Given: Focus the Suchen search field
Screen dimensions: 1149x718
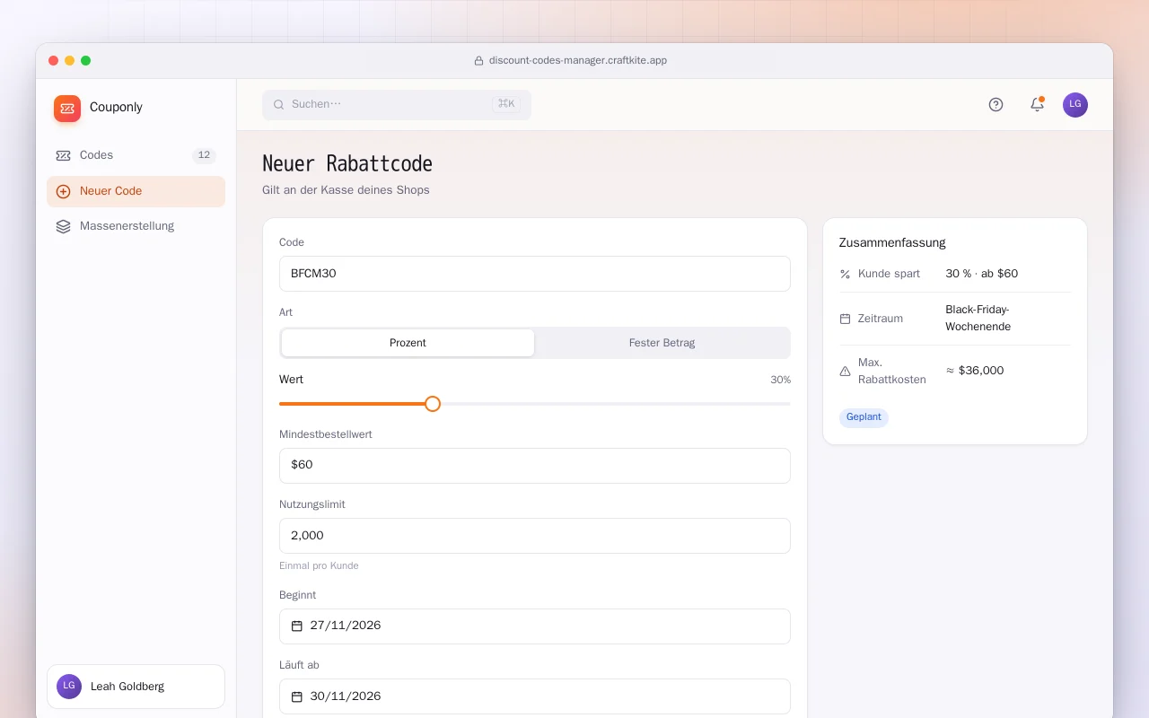Looking at the screenshot, I should tap(397, 104).
